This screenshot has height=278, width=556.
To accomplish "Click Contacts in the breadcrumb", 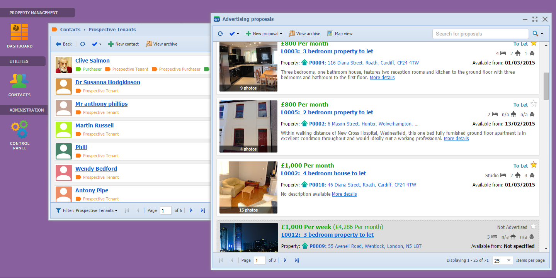I will [x=70, y=29].
